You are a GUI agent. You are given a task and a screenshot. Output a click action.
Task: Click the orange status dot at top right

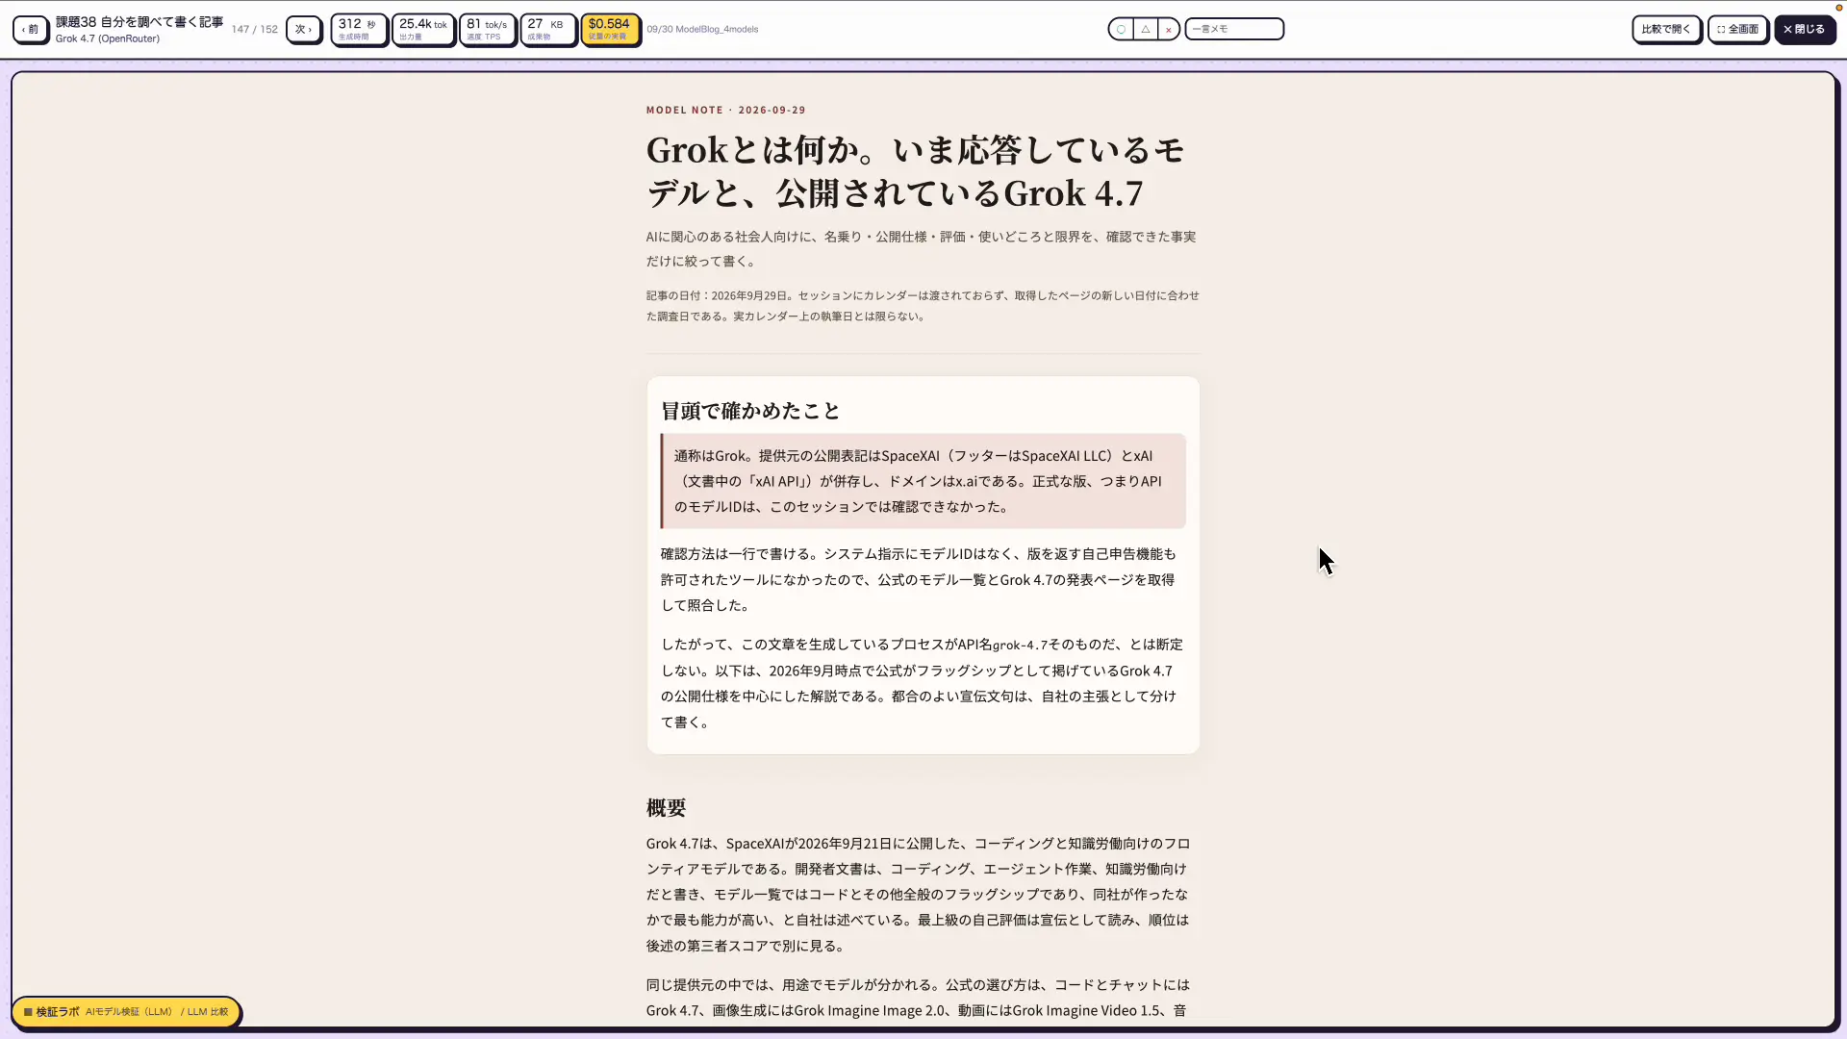coord(1838,8)
